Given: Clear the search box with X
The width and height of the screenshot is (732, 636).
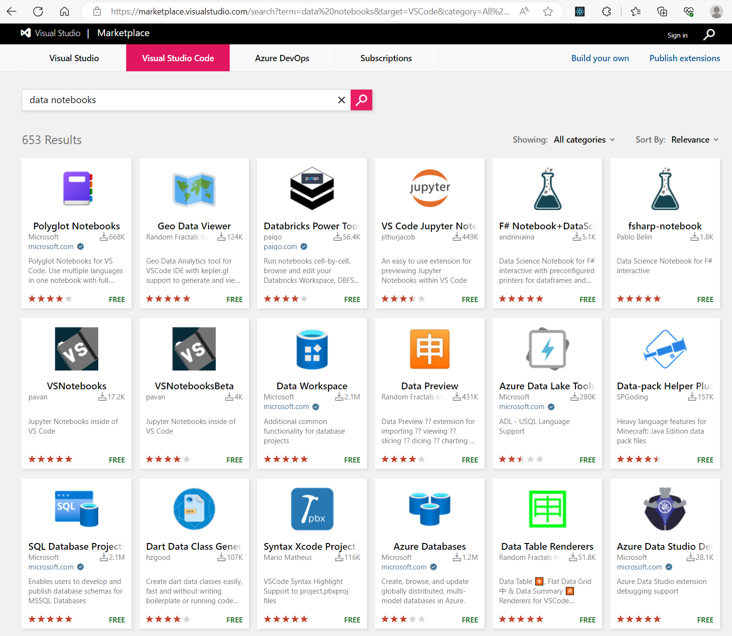Looking at the screenshot, I should tap(341, 100).
